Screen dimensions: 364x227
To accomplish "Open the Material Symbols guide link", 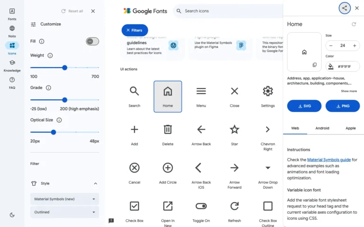I will click(329, 159).
